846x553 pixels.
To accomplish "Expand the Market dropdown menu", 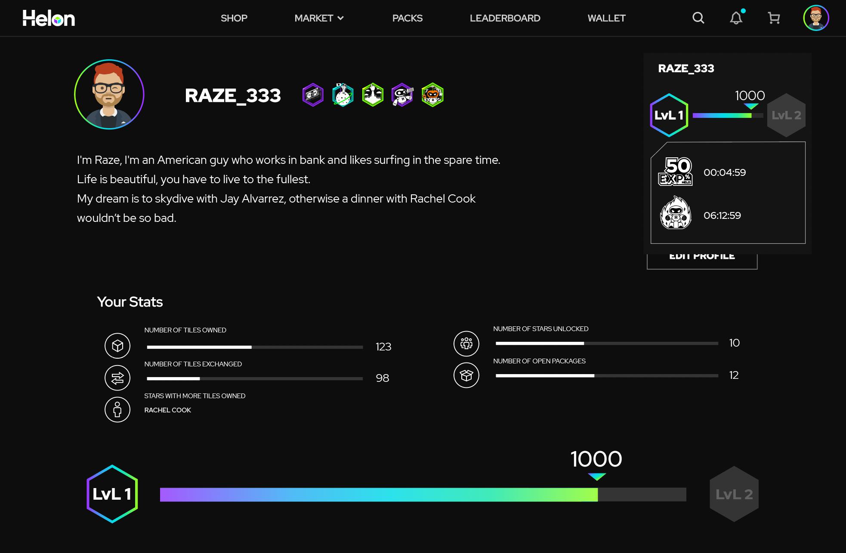I will [x=319, y=18].
